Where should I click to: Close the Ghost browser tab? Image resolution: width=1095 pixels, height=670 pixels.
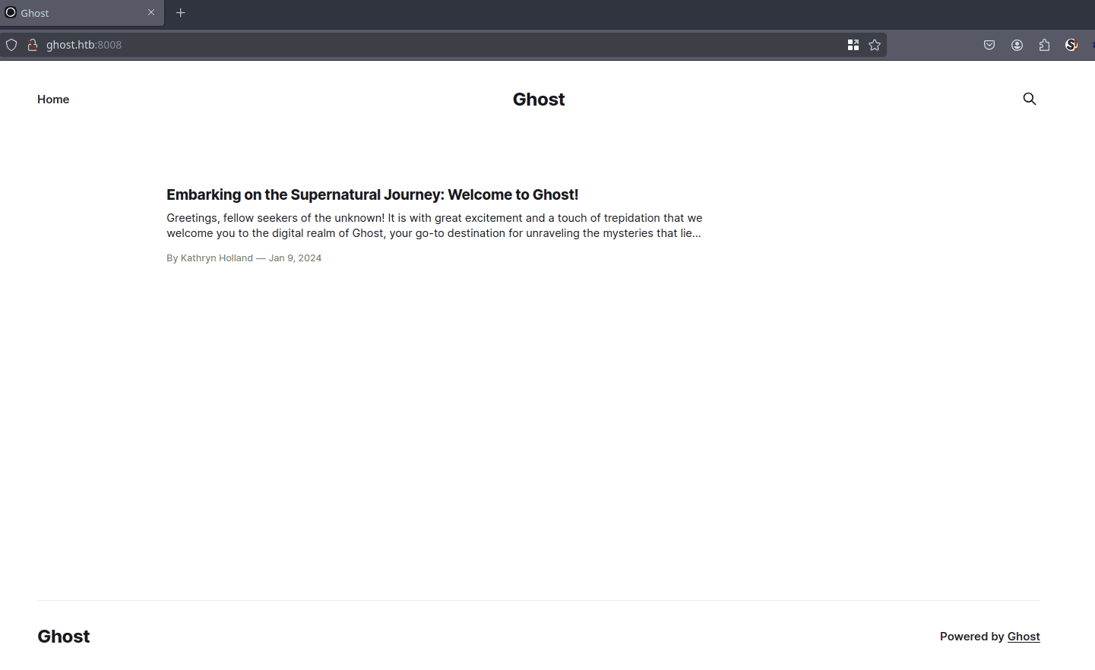point(151,13)
